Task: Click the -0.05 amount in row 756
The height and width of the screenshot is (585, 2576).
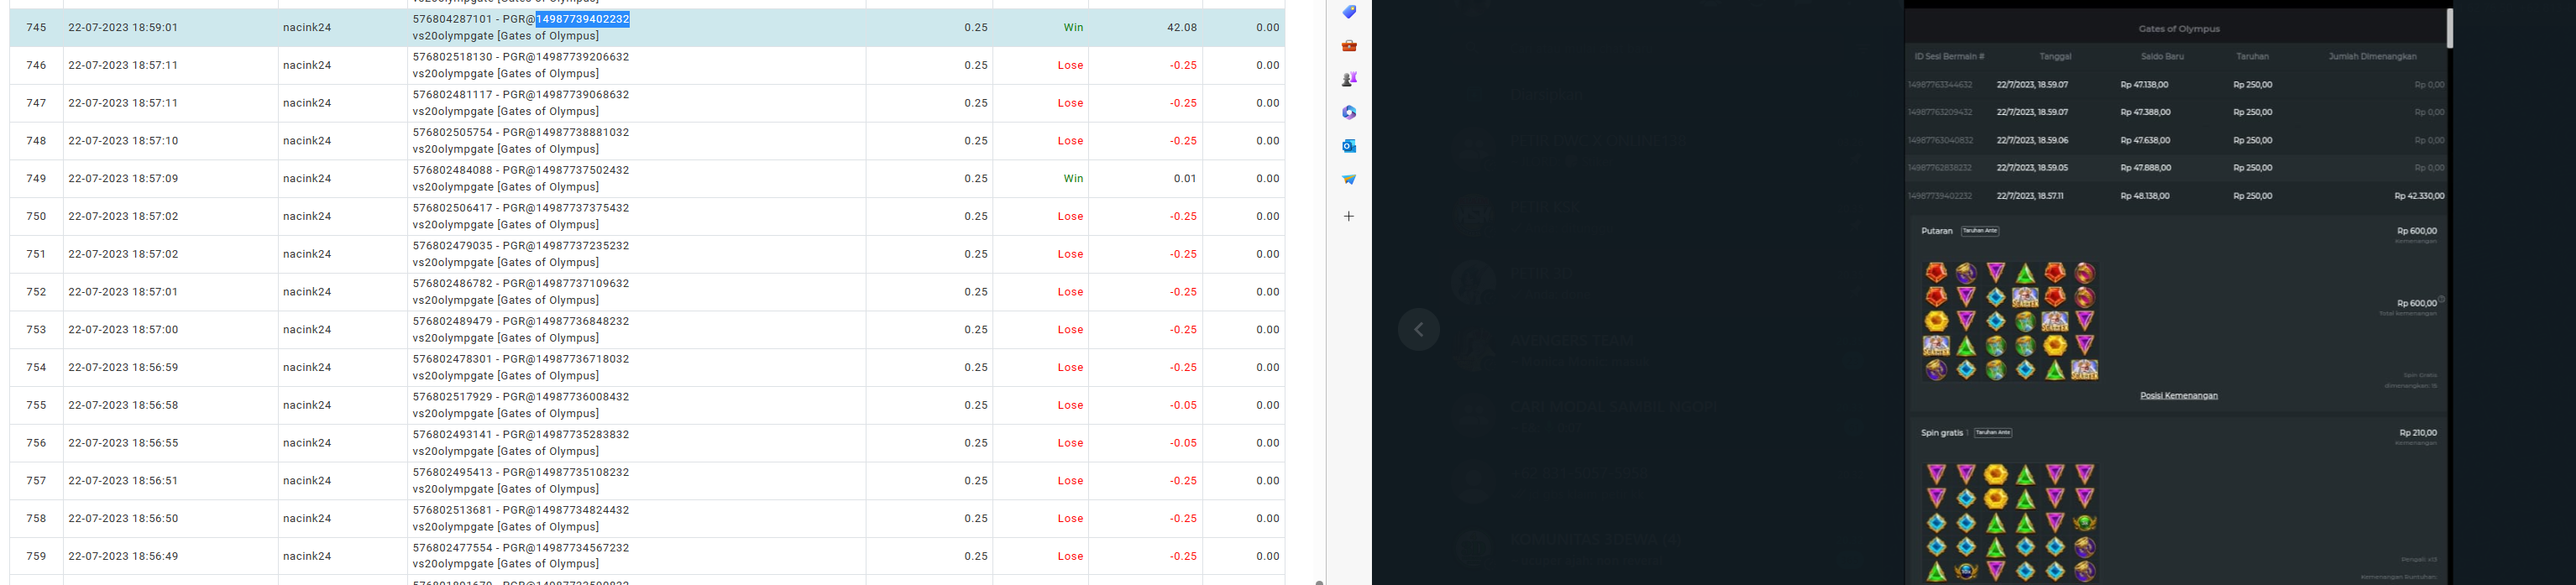Action: [1183, 443]
